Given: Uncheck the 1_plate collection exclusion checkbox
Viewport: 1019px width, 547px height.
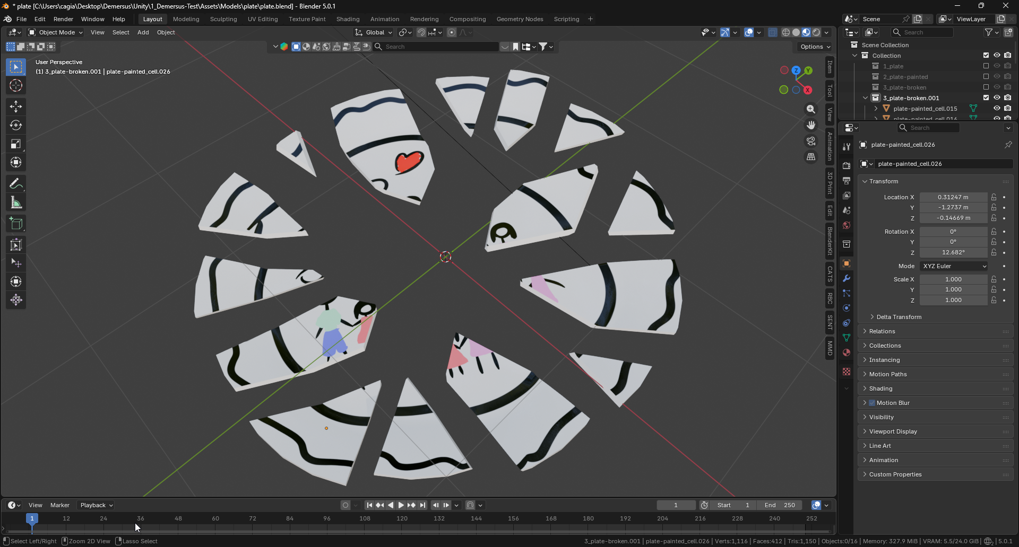Looking at the screenshot, I should point(986,66).
